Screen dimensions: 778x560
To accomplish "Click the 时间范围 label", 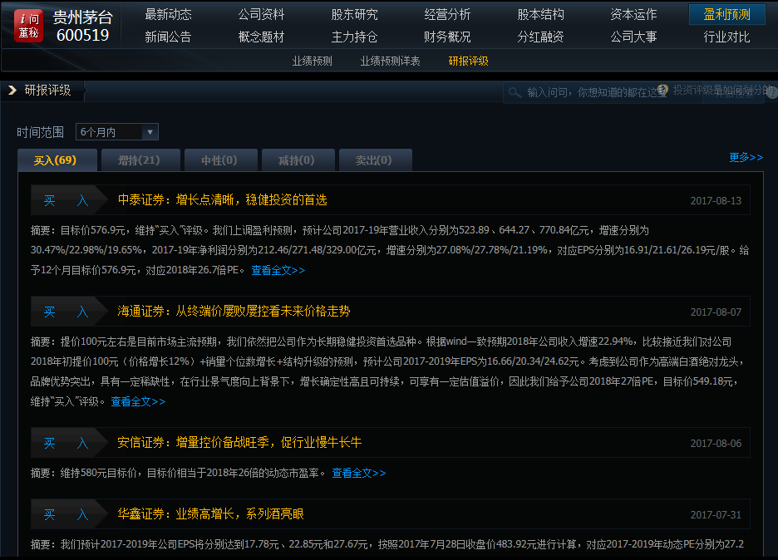I will [x=40, y=132].
